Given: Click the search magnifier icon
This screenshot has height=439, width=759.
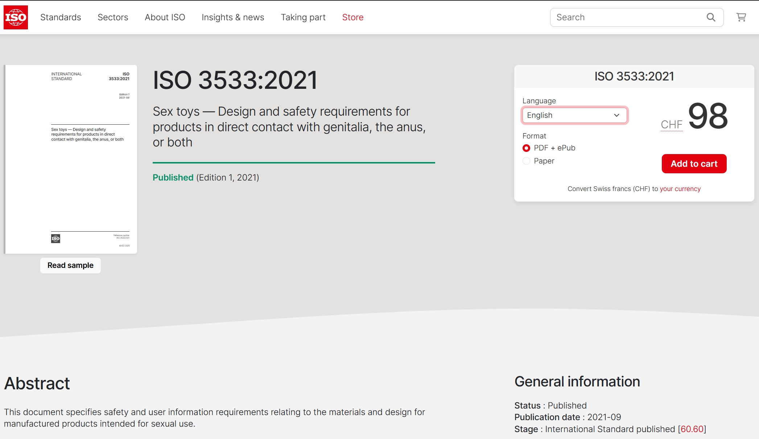Looking at the screenshot, I should [x=711, y=17].
